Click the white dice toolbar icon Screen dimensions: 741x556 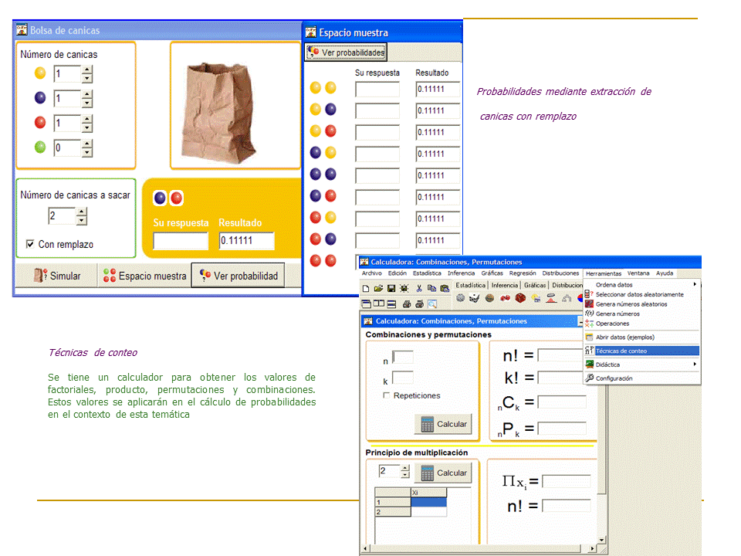pos(475,298)
